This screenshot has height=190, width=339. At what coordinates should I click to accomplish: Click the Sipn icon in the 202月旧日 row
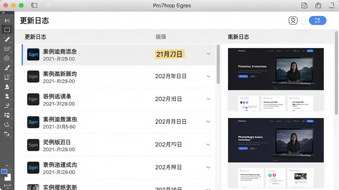pos(33,99)
